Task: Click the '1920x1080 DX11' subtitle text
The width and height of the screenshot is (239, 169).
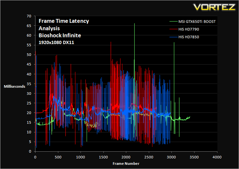Action: [x=56, y=43]
